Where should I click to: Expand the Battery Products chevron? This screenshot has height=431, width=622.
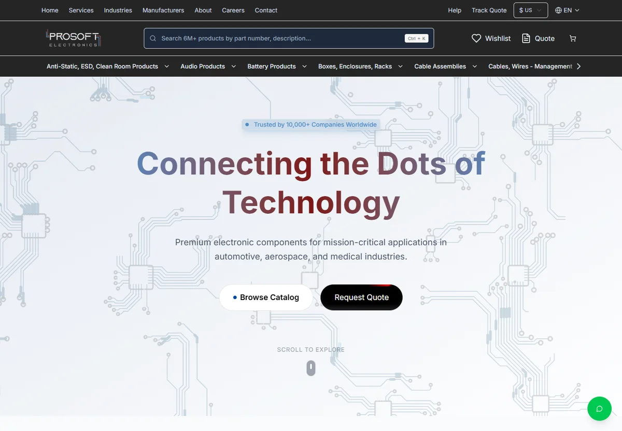[x=304, y=66]
